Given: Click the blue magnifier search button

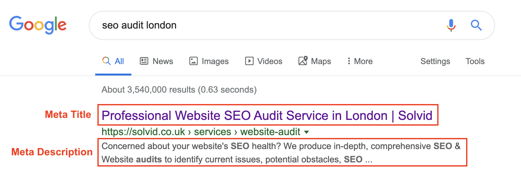Looking at the screenshot, I should click(476, 25).
